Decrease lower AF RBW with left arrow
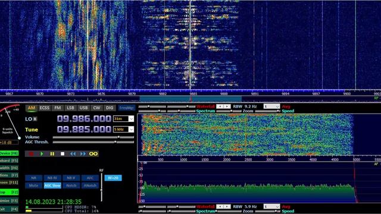381x214 pixels. tap(220, 206)
